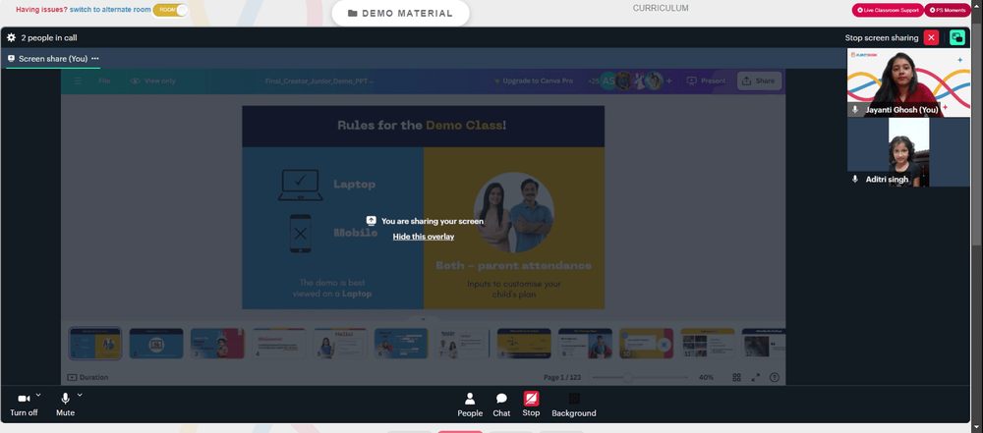Select slide thumbnail 4 Welcome
Viewport: 983px width, 433px height.
click(279, 344)
